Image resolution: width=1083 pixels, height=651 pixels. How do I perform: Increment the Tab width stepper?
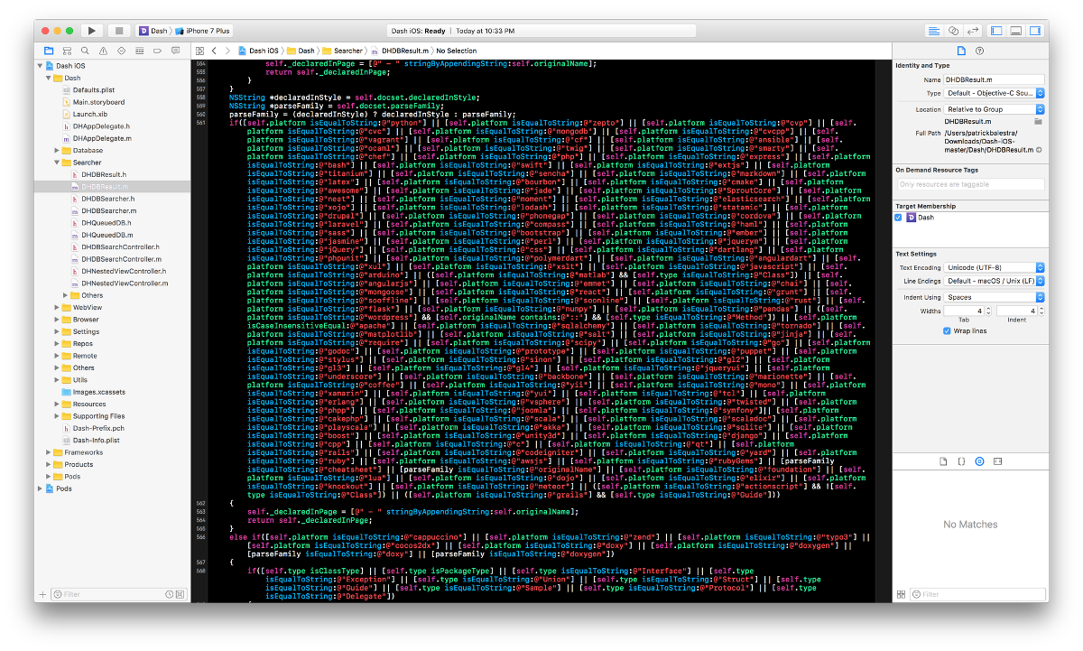[989, 309]
